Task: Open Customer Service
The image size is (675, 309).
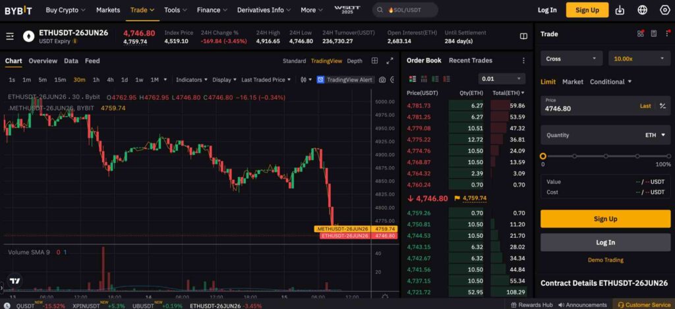Action: [644, 304]
